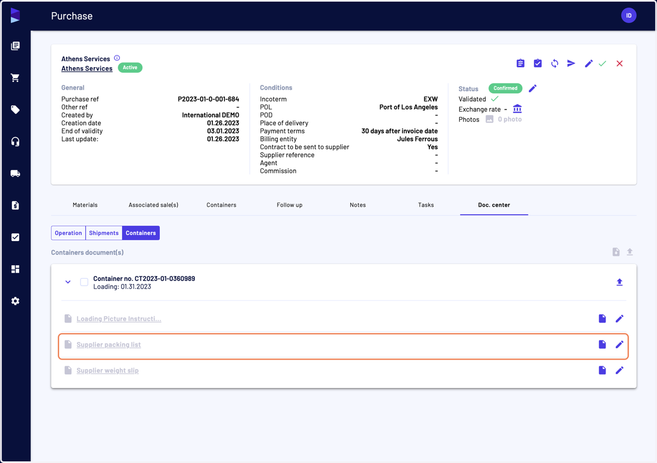This screenshot has width=657, height=463.
Task: Switch to the Follow up tab
Action: (x=290, y=205)
